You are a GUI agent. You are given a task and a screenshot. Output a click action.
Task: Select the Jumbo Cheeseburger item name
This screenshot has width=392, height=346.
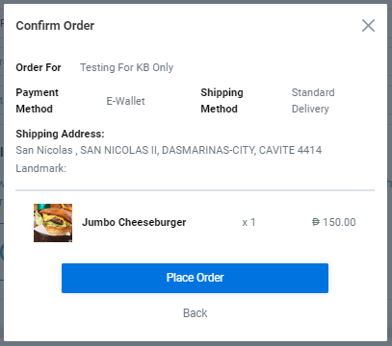tap(134, 222)
